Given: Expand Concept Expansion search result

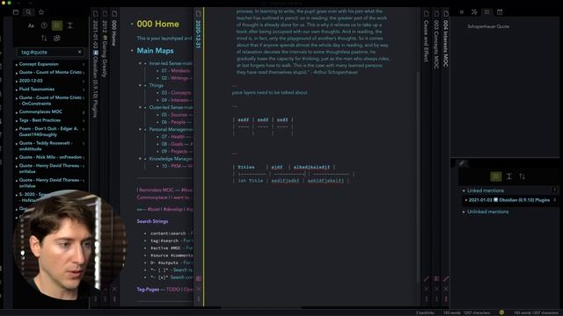Looking at the screenshot, I should tap(17, 64).
